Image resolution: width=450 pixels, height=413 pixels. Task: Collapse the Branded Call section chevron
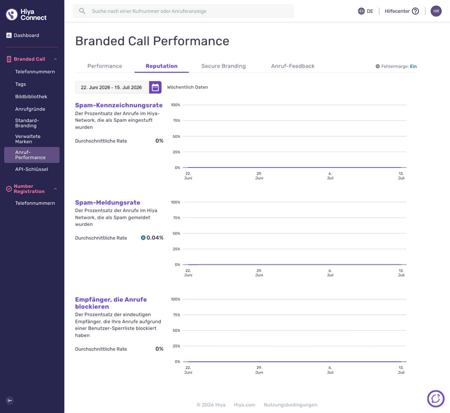(55, 59)
